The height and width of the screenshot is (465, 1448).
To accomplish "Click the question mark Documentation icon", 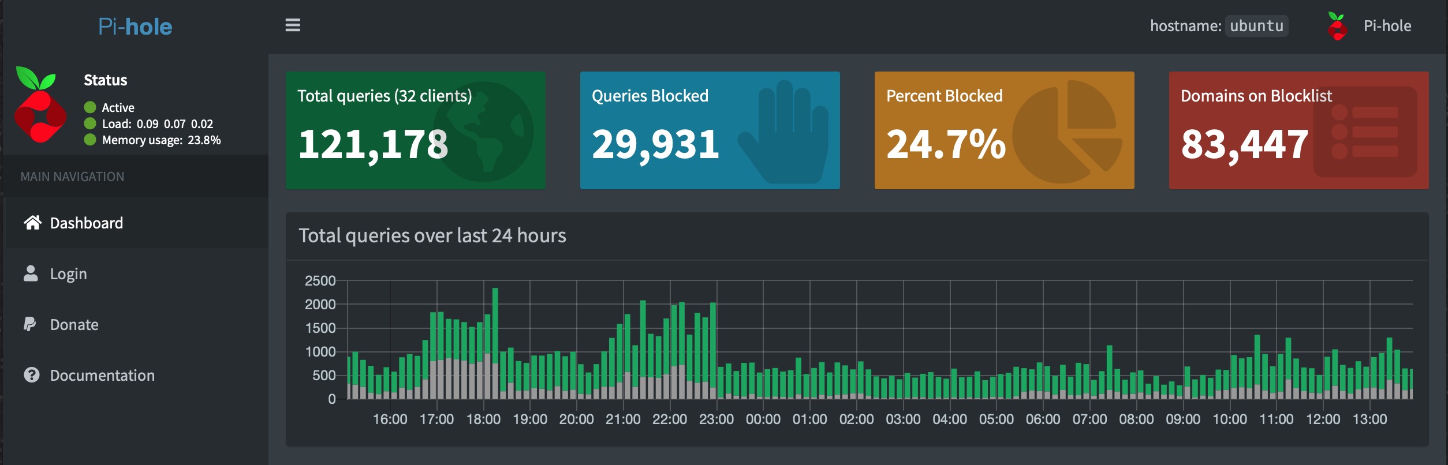I will (x=31, y=375).
